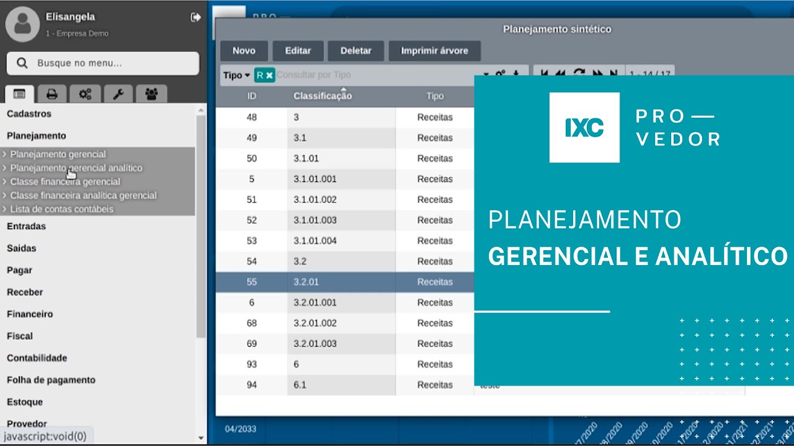Collapse the Planejamento menu section

click(37, 136)
